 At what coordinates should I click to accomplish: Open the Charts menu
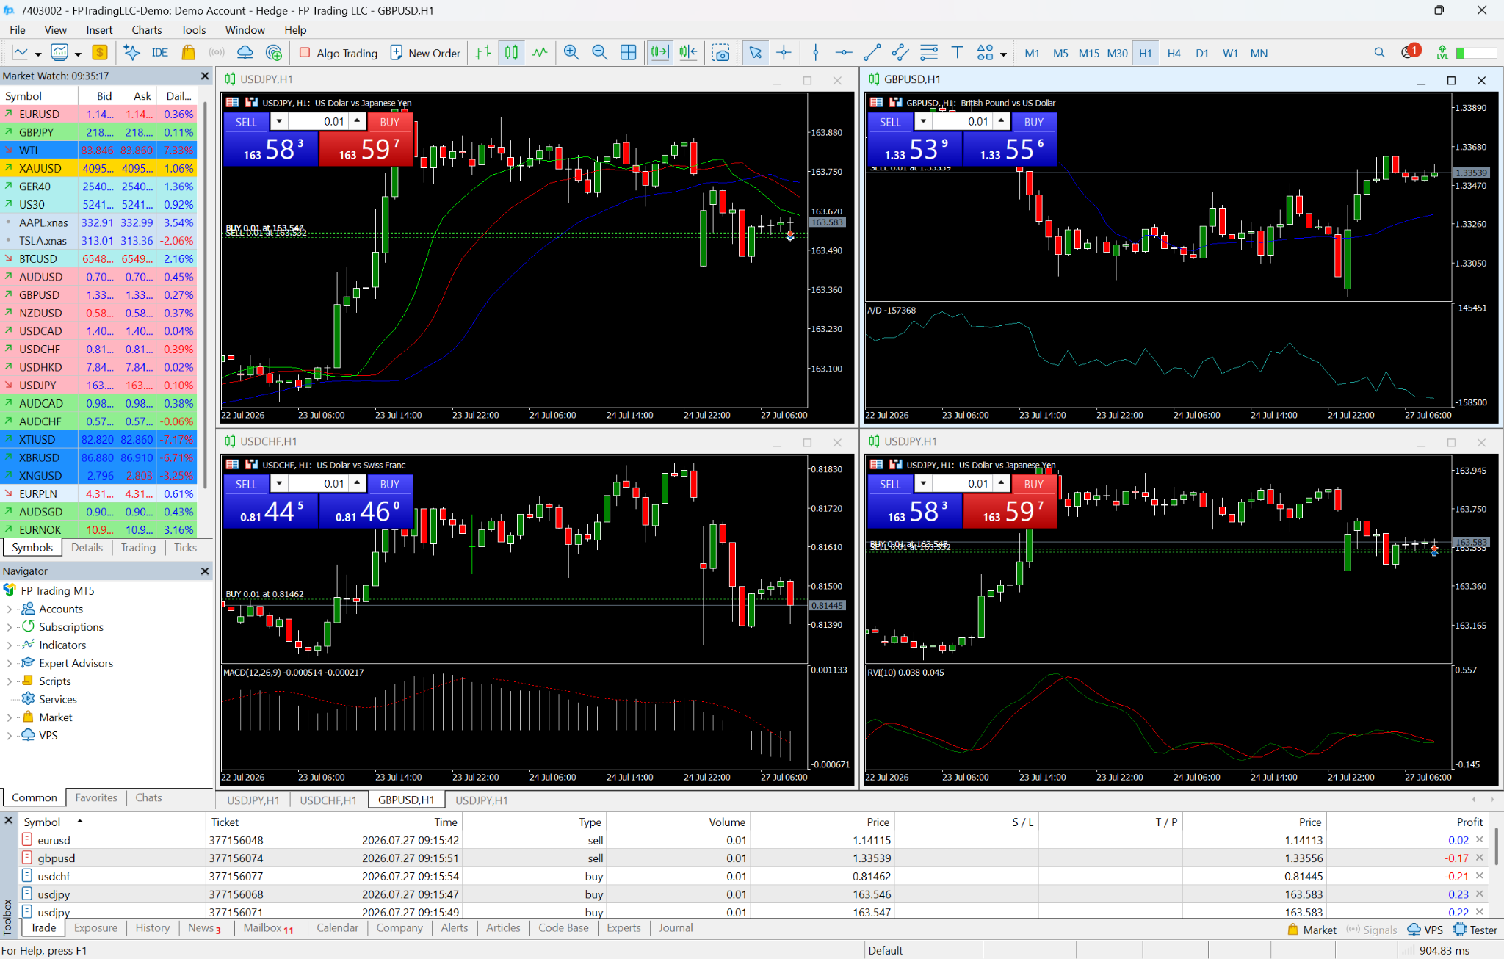click(x=146, y=30)
